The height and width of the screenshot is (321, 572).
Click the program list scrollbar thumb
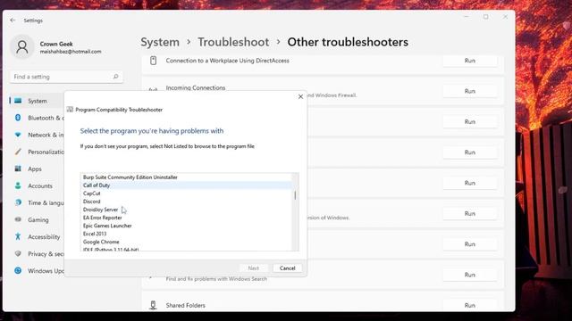(x=295, y=195)
